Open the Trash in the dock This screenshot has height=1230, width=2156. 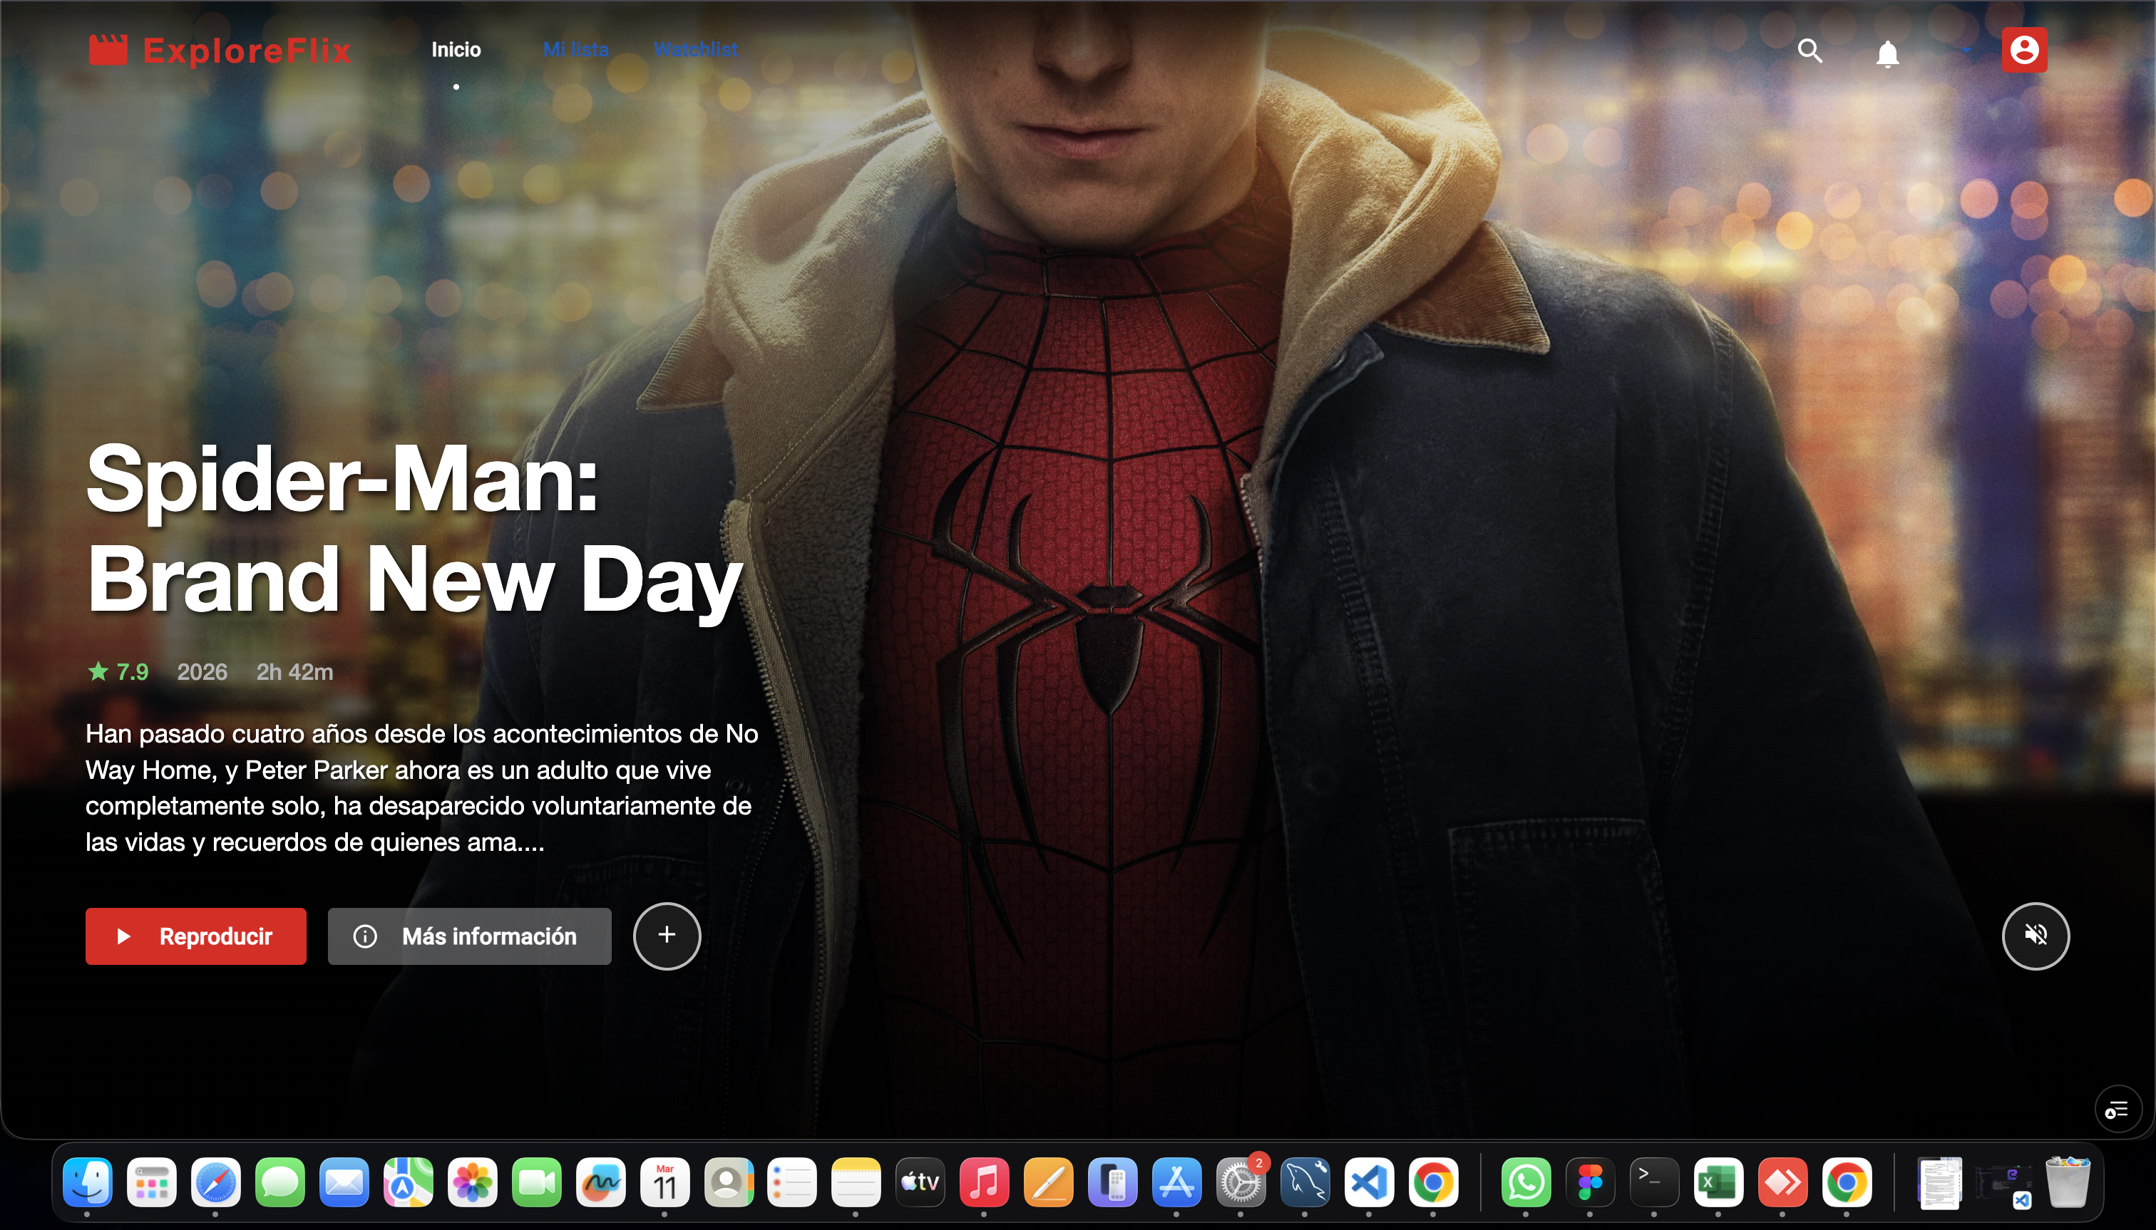tap(2068, 1182)
